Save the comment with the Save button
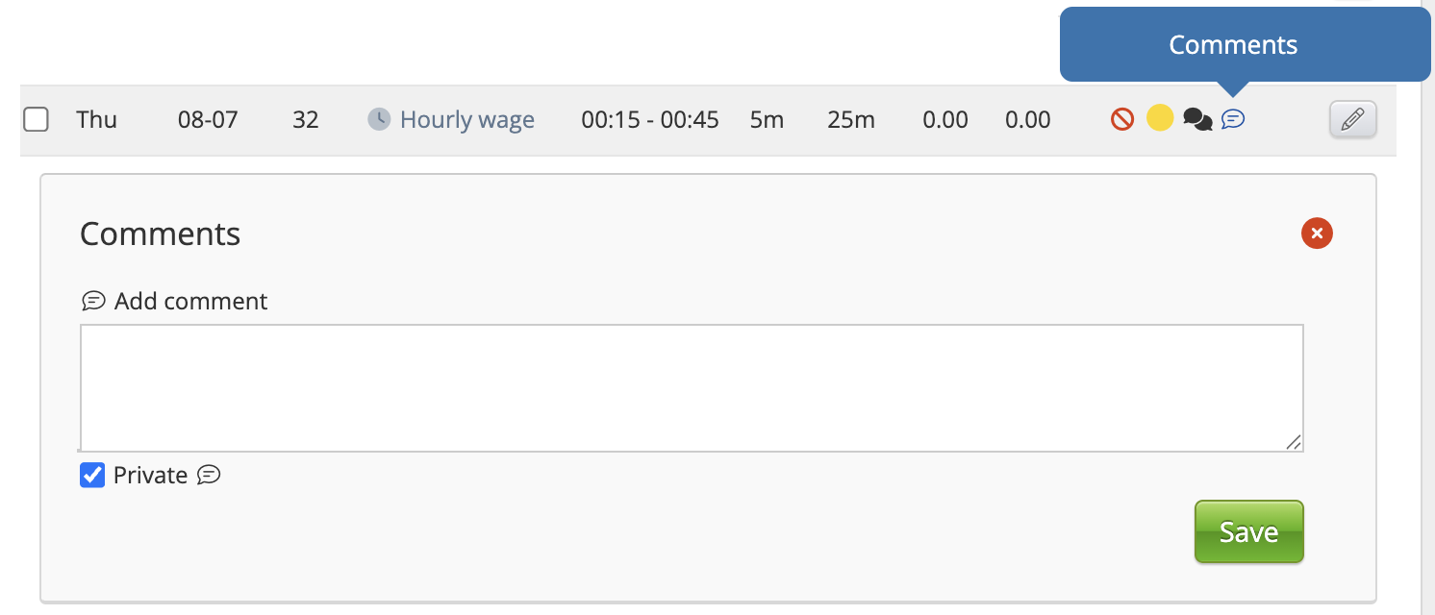The image size is (1435, 615). [x=1248, y=531]
